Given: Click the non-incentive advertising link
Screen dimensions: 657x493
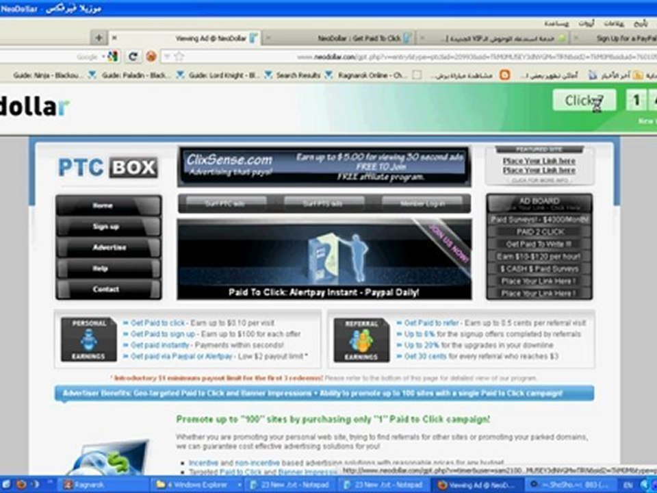Looking at the screenshot, I should [x=257, y=463].
